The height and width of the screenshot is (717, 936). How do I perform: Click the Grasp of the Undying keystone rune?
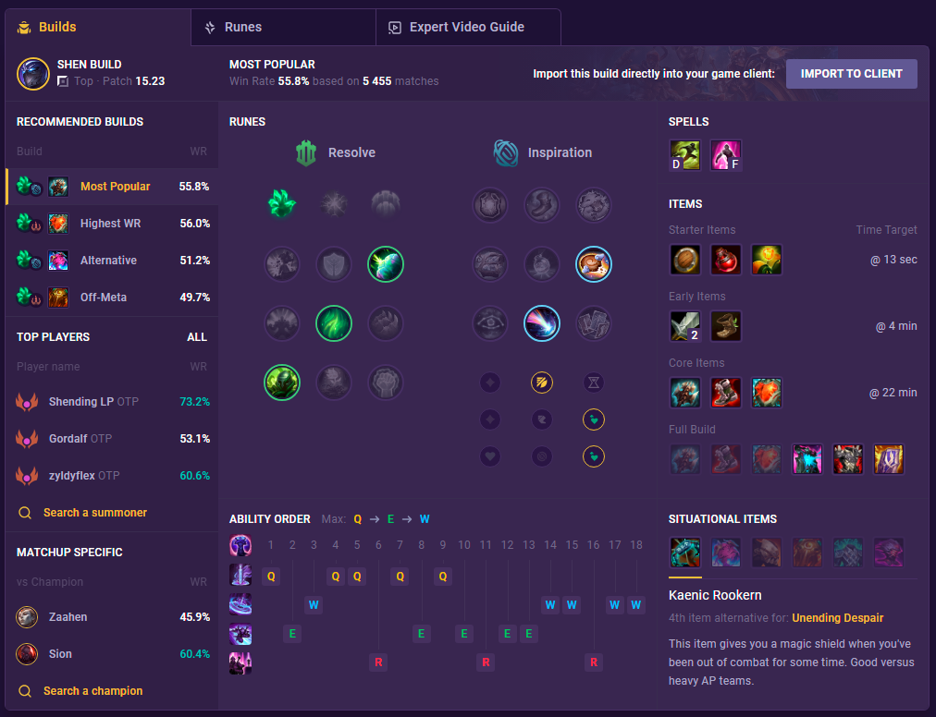(282, 204)
